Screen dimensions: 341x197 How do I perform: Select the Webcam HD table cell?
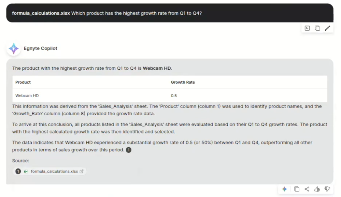pyautogui.click(x=25, y=96)
